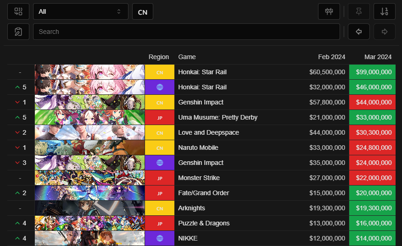Click the clipboard paste icon button
Image resolution: width=402 pixels, height=246 pixels.
tap(18, 32)
